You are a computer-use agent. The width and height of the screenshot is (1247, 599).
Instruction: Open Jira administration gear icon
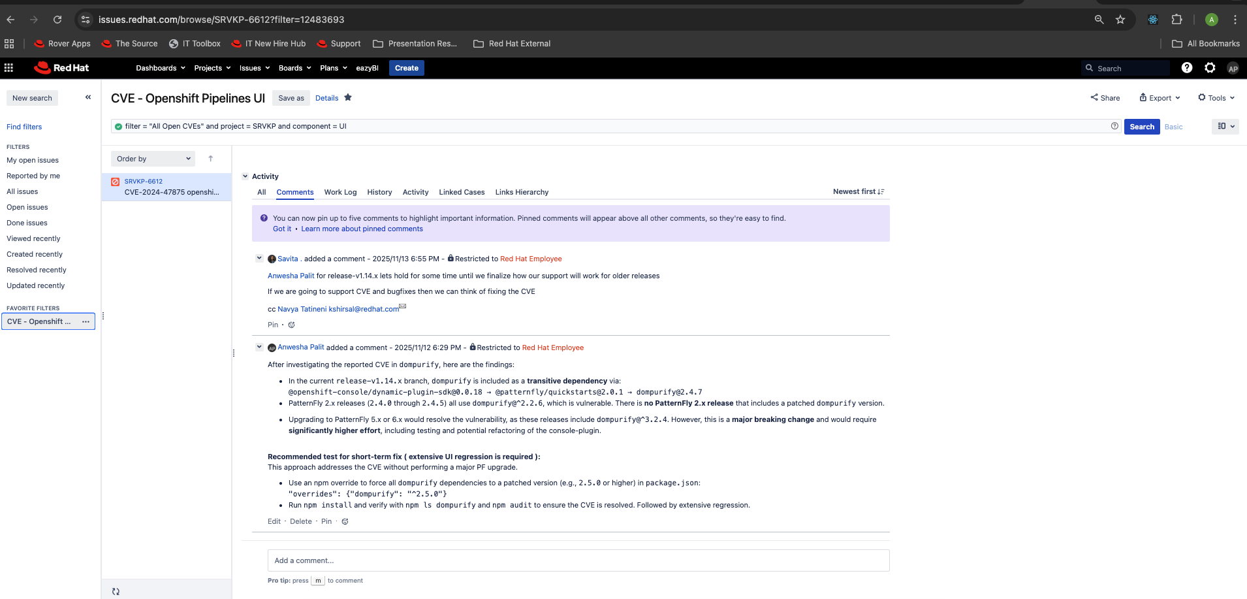coord(1210,68)
